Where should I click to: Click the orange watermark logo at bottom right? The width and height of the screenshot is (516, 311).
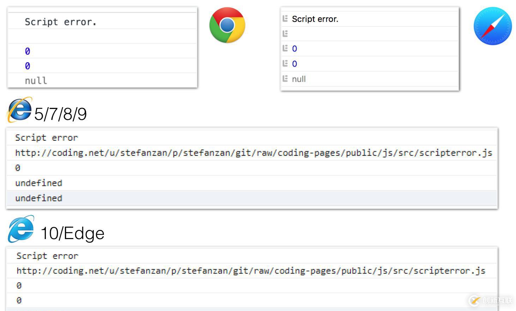(x=475, y=300)
